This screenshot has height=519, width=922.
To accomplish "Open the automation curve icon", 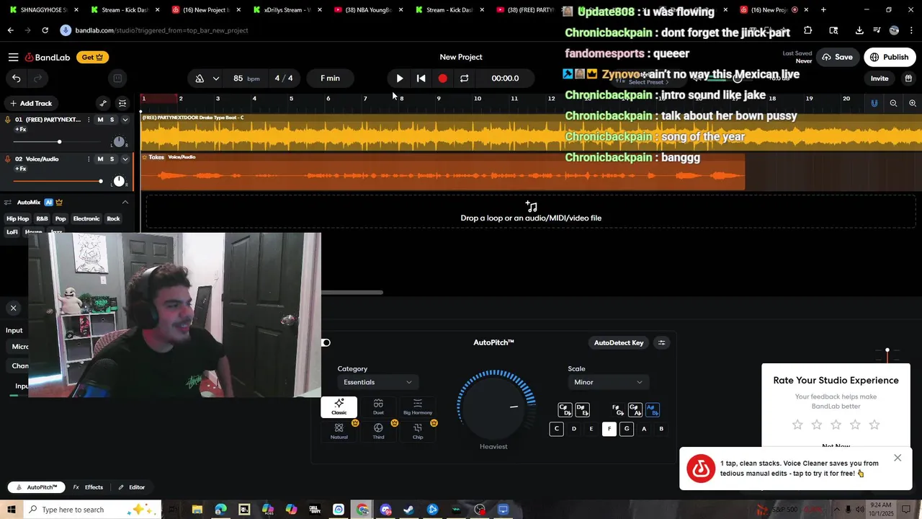I will 103,103.
